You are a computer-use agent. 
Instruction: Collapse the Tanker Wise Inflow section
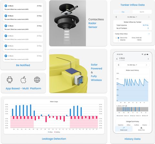149,34
